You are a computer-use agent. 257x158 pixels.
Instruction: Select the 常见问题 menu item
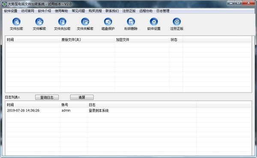click(x=78, y=11)
